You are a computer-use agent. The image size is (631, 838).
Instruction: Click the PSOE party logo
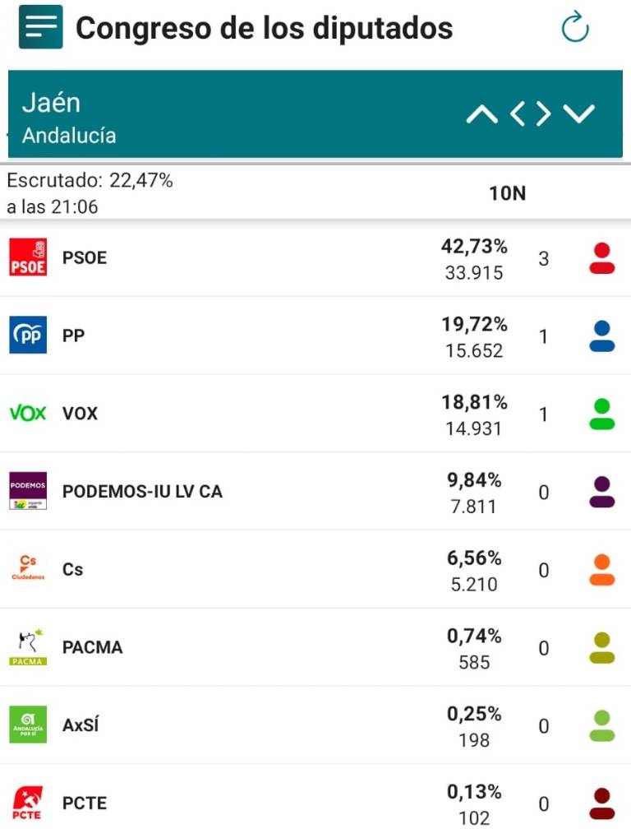[x=28, y=257]
